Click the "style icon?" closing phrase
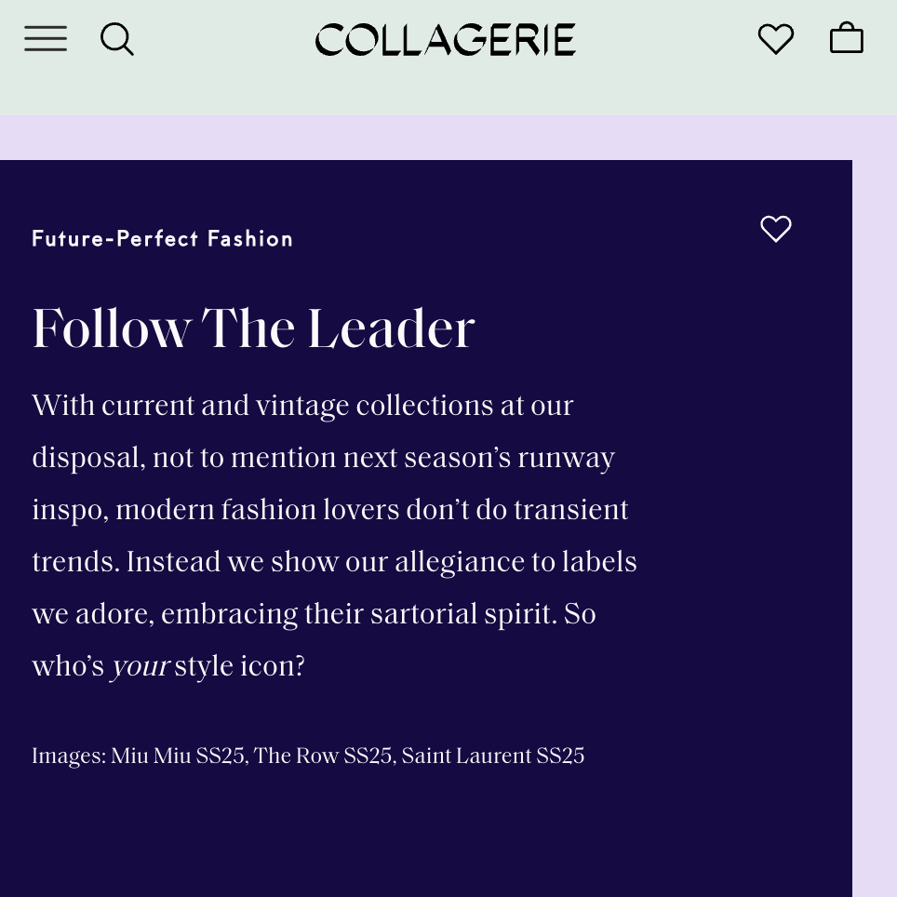This screenshot has width=897, height=897. point(240,666)
